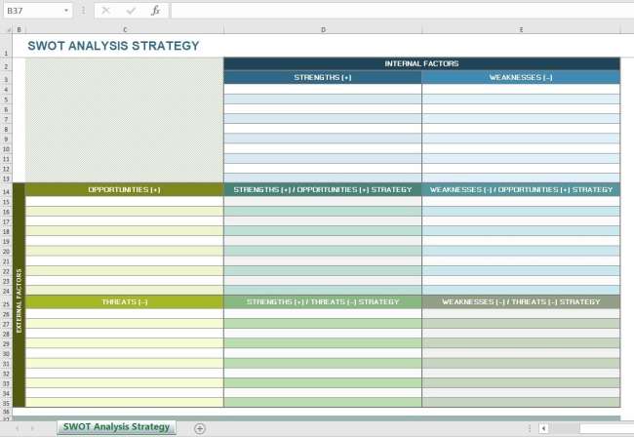The width and height of the screenshot is (634, 437).
Task: Click the sheet tab scroll left arrow
Action: (x=18, y=428)
